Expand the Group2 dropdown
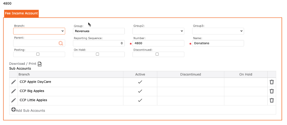 coord(158,31)
